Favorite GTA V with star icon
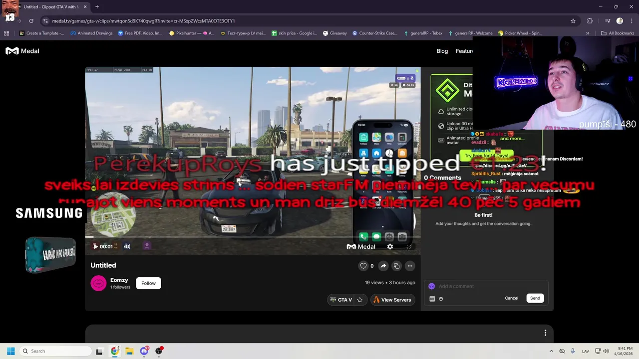Viewport: 639px width, 359px height. [359, 300]
